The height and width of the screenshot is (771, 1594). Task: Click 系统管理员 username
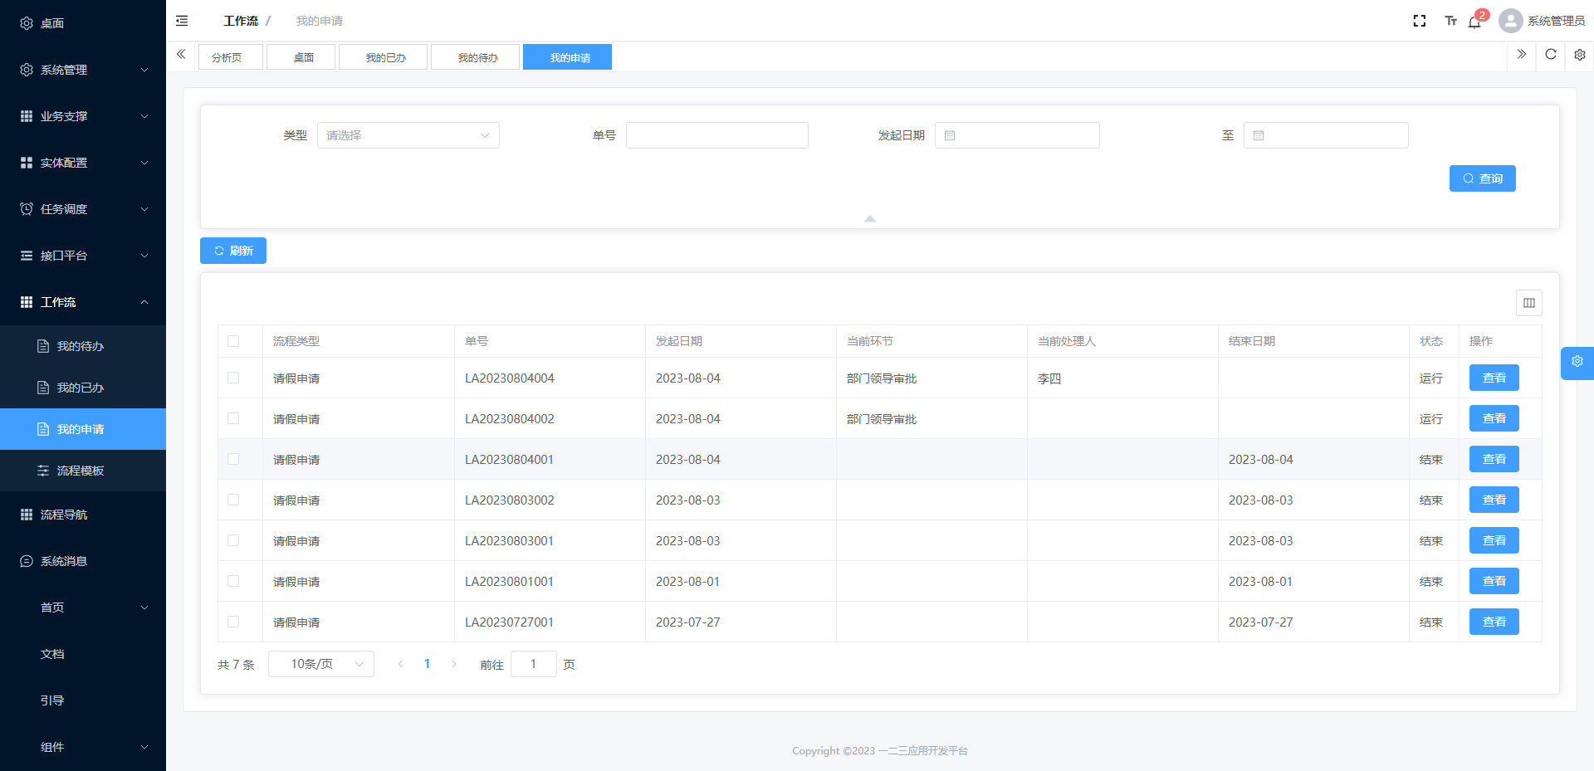[x=1557, y=21]
